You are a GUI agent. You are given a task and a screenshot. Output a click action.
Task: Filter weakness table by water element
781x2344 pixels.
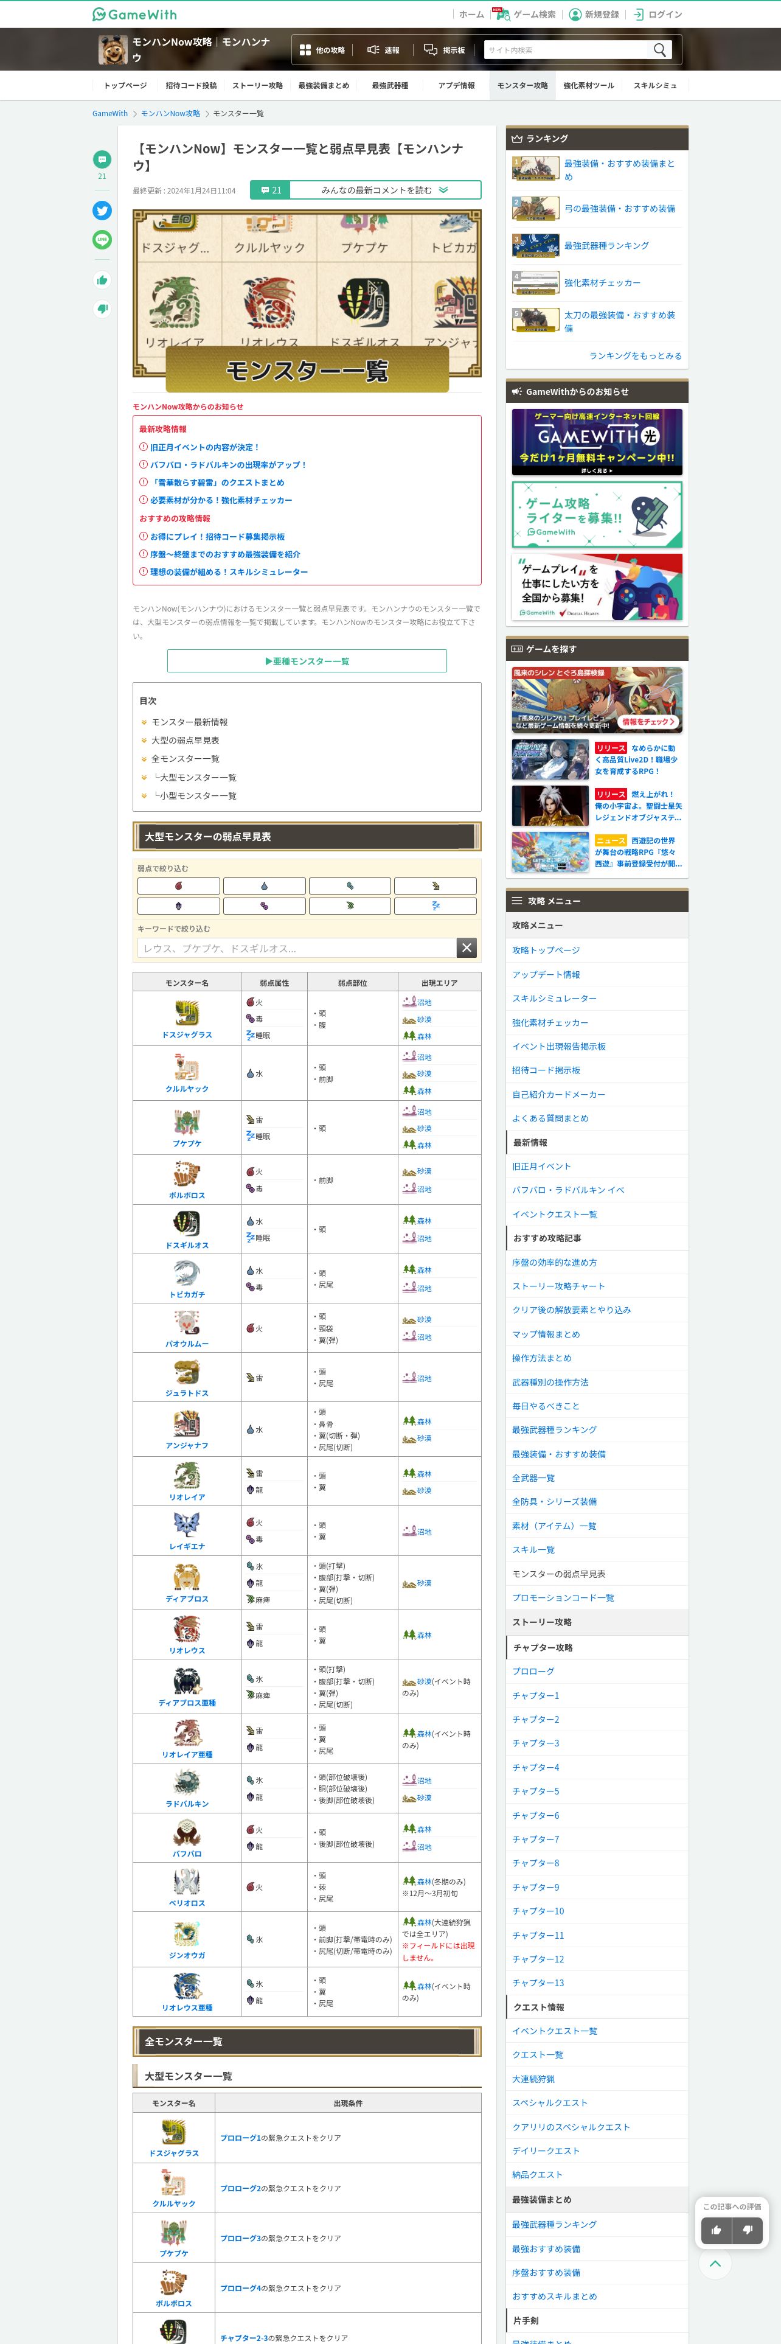coord(265,885)
